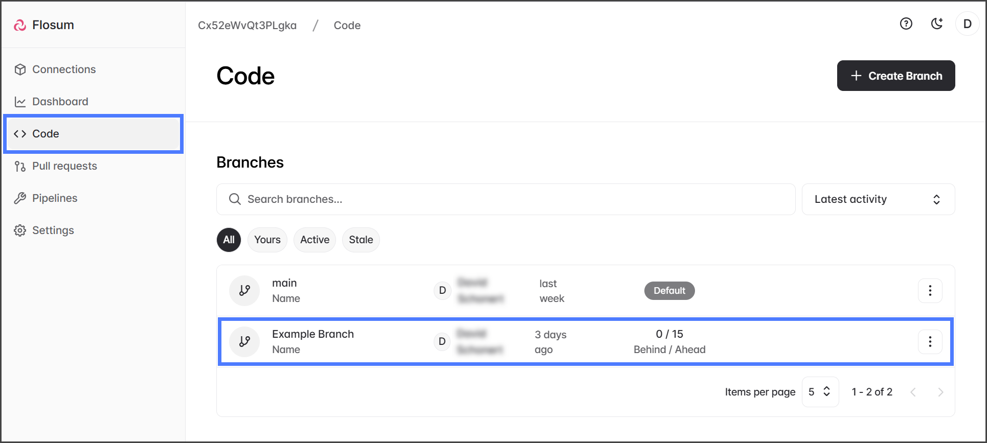Open three-dot menu for Example Branch
This screenshot has width=987, height=443.
click(x=930, y=341)
